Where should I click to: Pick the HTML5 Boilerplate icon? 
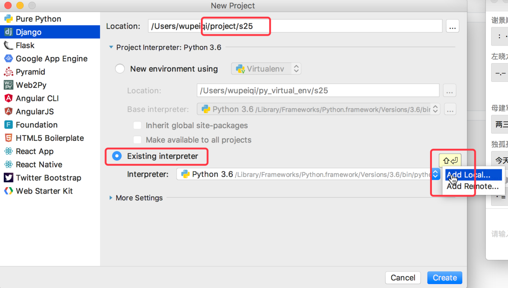[x=8, y=138]
